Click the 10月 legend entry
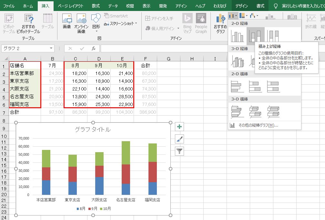Viewport: 325px width, 220px height. (x=105, y=209)
